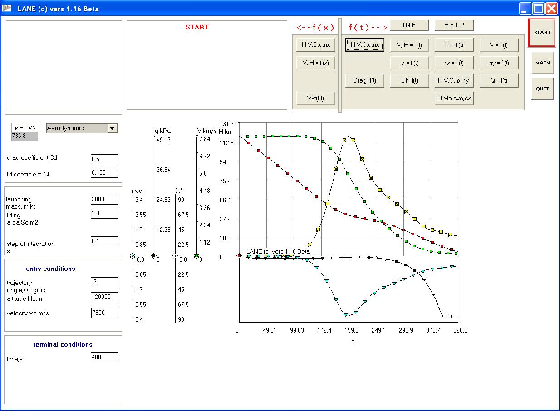
Task: Open the INF information panel
Action: click(x=409, y=25)
